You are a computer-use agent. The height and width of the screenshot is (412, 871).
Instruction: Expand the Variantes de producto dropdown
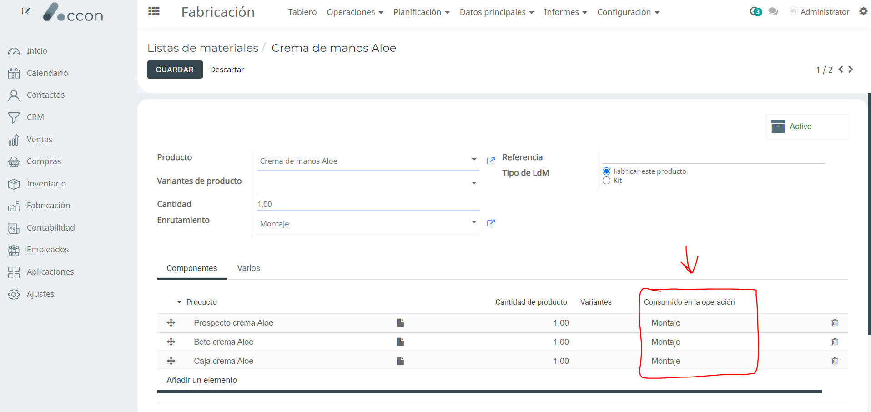click(474, 183)
